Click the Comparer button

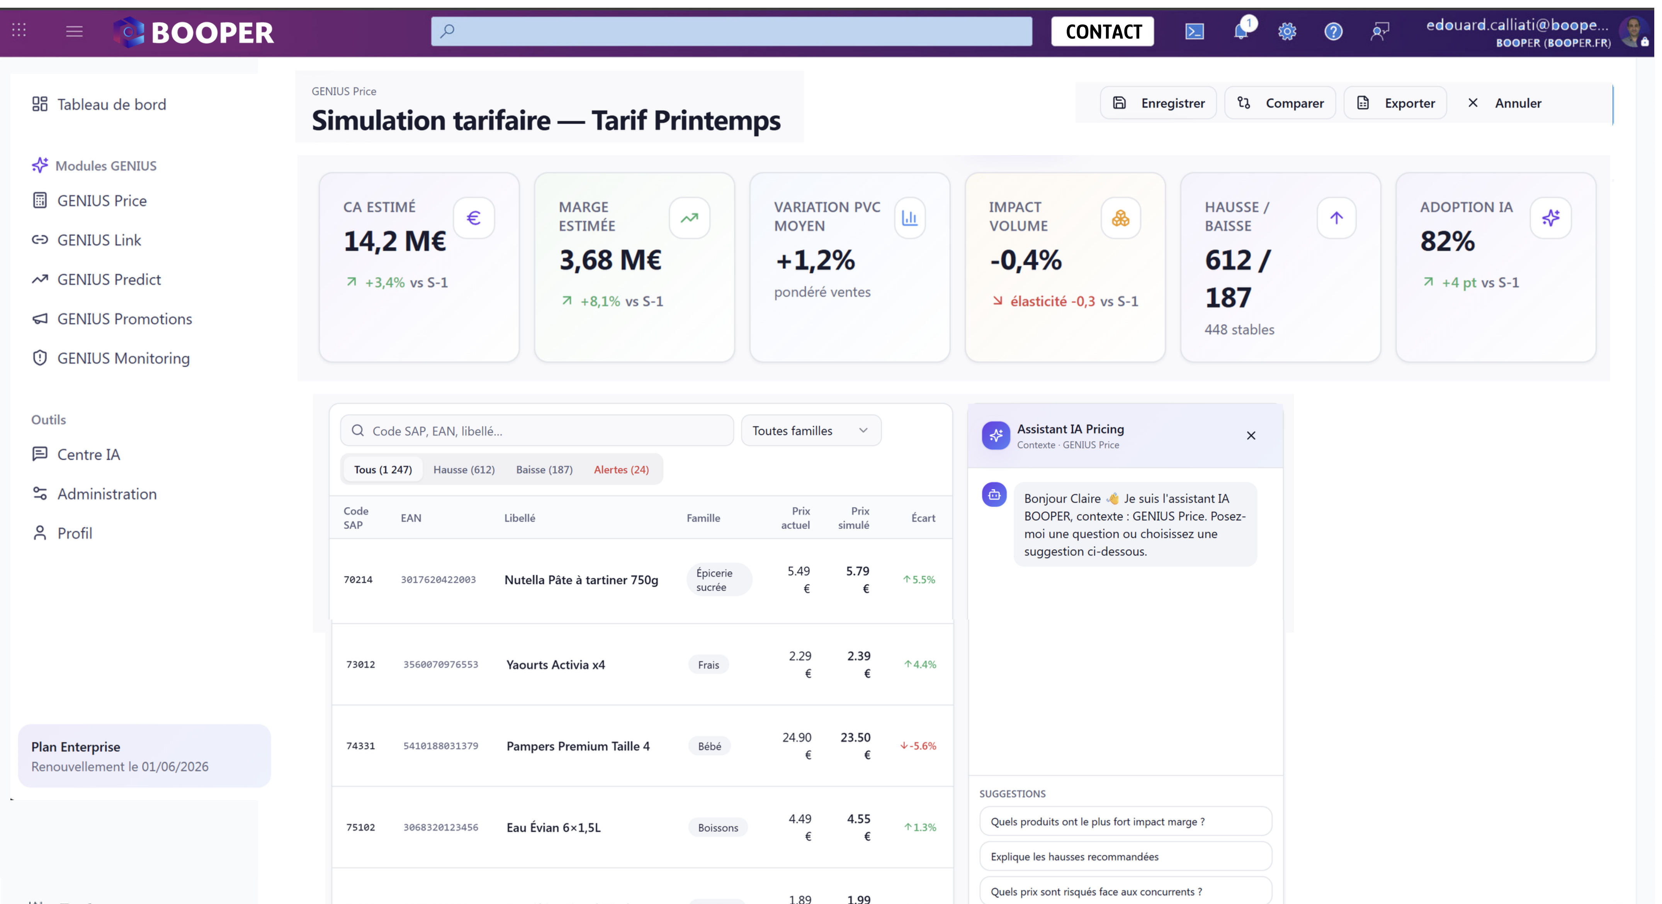1280,103
